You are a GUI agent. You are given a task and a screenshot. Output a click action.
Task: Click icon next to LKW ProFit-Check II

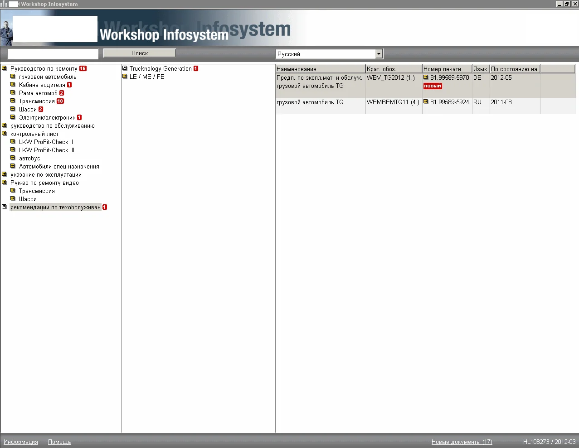[x=13, y=142]
